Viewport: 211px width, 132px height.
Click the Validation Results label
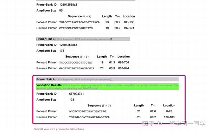click(49, 85)
